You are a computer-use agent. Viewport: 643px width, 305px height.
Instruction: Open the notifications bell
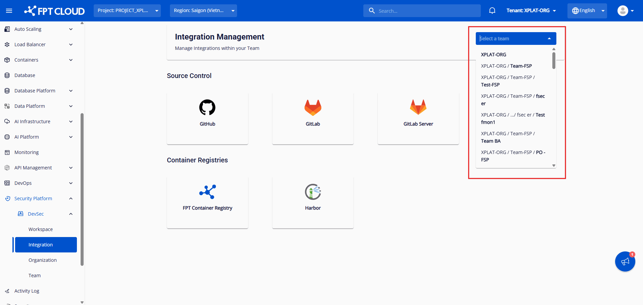tap(492, 11)
